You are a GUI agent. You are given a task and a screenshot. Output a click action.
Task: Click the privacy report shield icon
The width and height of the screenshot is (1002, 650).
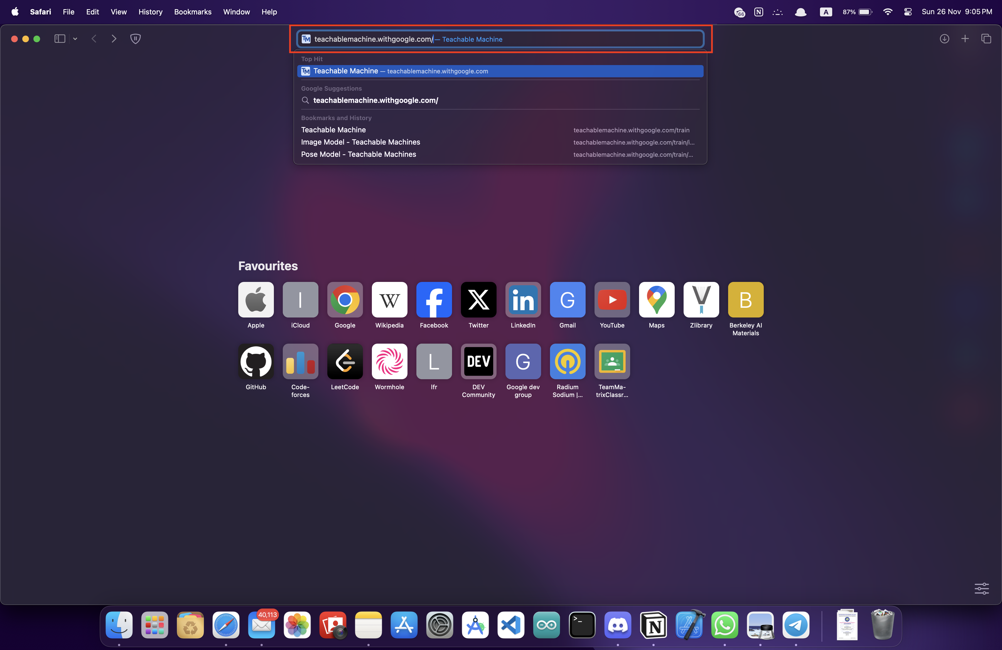[x=135, y=39]
